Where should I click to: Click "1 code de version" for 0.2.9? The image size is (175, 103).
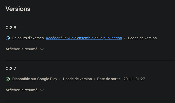pyautogui.click(x=142, y=38)
